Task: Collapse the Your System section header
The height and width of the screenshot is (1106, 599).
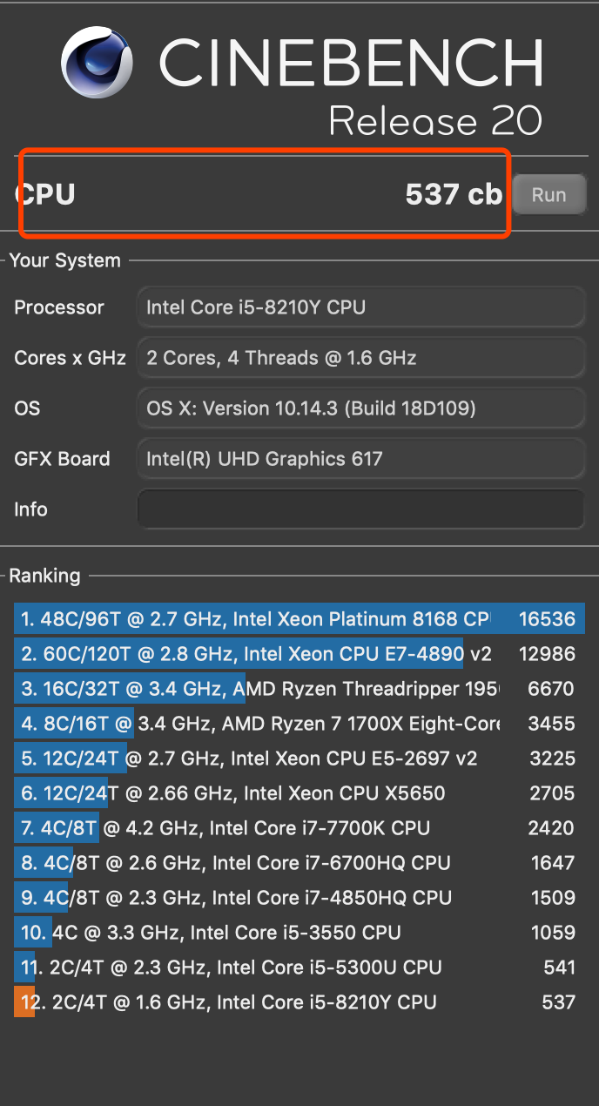Action: tap(64, 260)
